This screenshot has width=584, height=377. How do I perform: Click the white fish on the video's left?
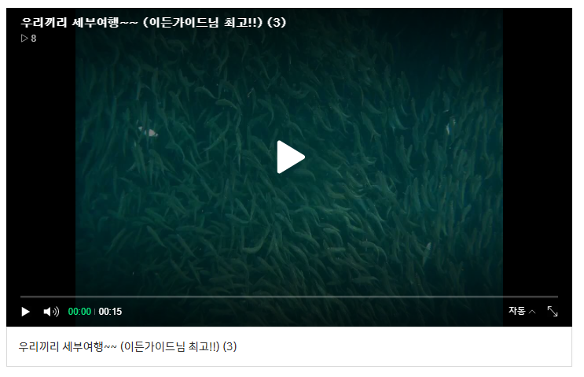[x=149, y=131]
